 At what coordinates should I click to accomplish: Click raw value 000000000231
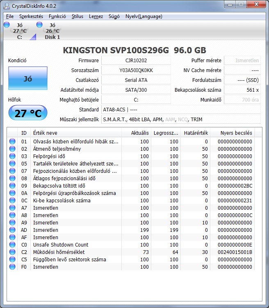[x=235, y=200]
